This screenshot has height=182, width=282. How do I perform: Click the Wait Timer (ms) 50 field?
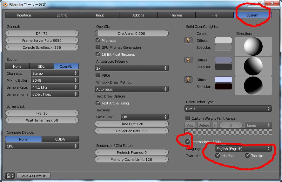[x=42, y=120]
